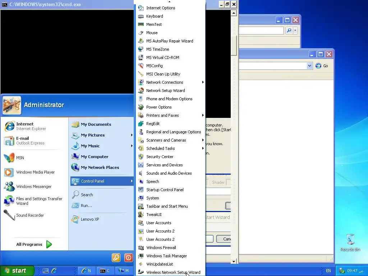Open Control Panel submenu in Start menu
This screenshot has width=368, height=276.
pyautogui.click(x=102, y=181)
